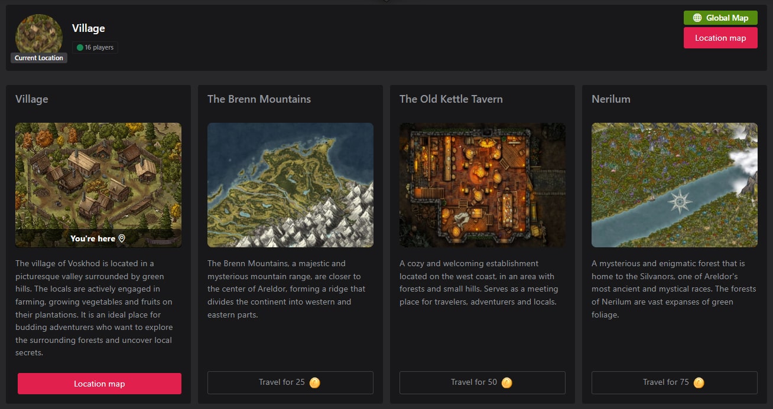Click the coin icon on Travel for 25
The width and height of the screenshot is (773, 409).
pos(315,382)
